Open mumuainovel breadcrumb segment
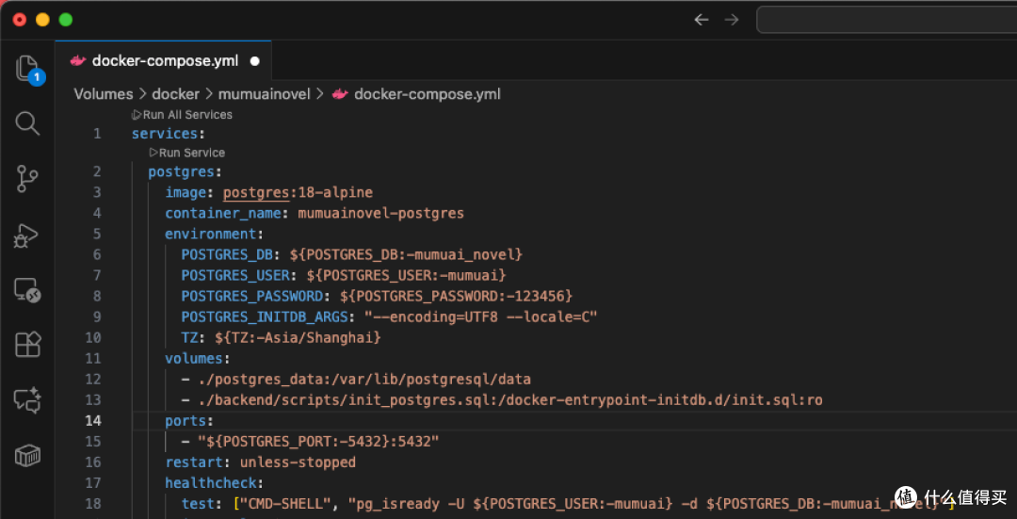Image resolution: width=1017 pixels, height=519 pixels. coord(264,94)
